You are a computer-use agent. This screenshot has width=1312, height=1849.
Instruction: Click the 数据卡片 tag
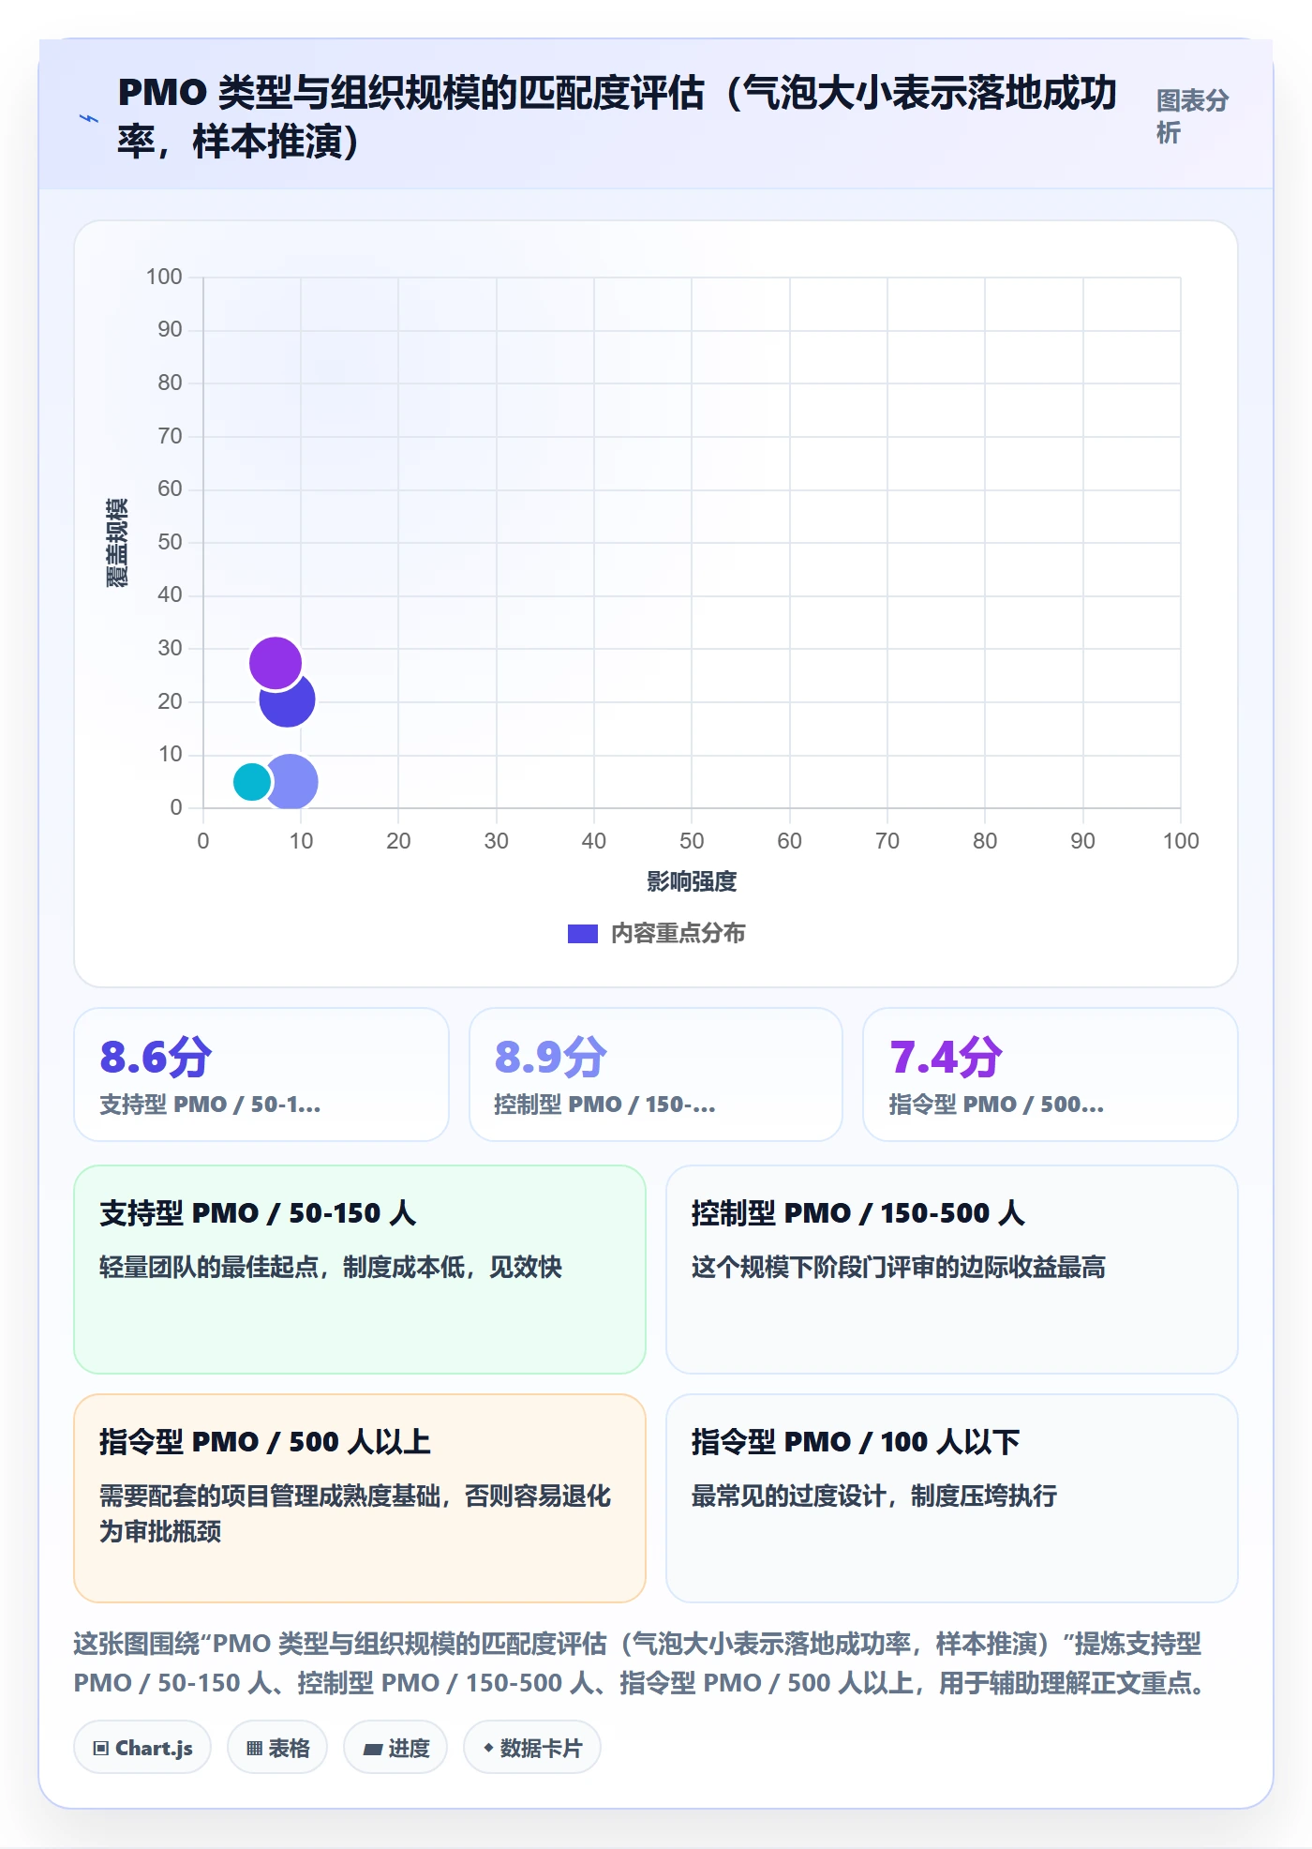tap(532, 1748)
